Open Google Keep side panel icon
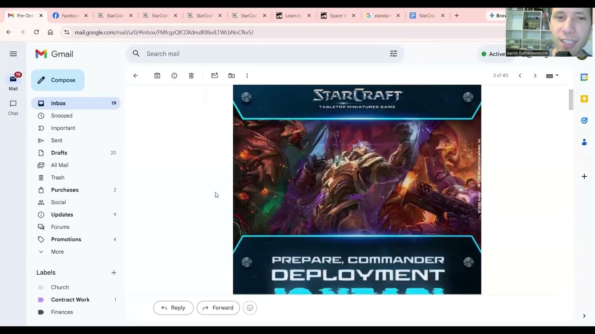 coord(584,99)
